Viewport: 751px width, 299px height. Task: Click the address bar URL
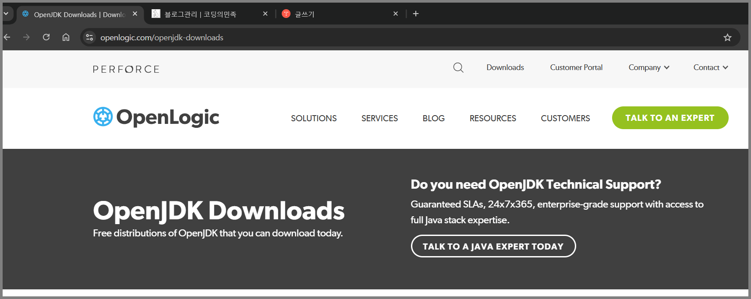162,38
